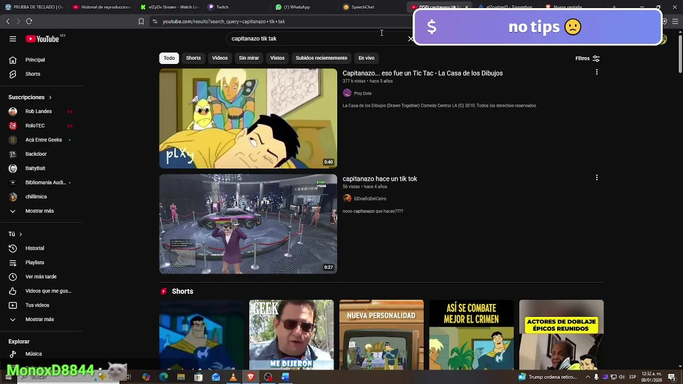Screen dimensions: 683x384
Task: Switch to the Historial de reproducciones tab
Action: click(102, 7)
